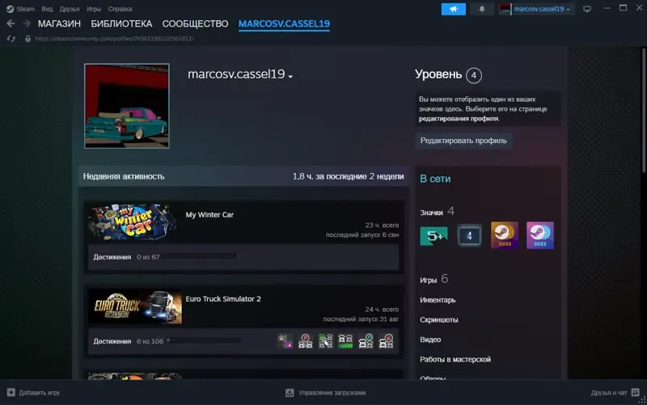Switch to Big Picture mode monitor icon
Image resolution: width=647 pixels, height=405 pixels.
587,9
